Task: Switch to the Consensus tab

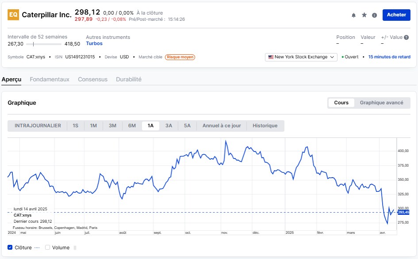Action: tap(92, 79)
